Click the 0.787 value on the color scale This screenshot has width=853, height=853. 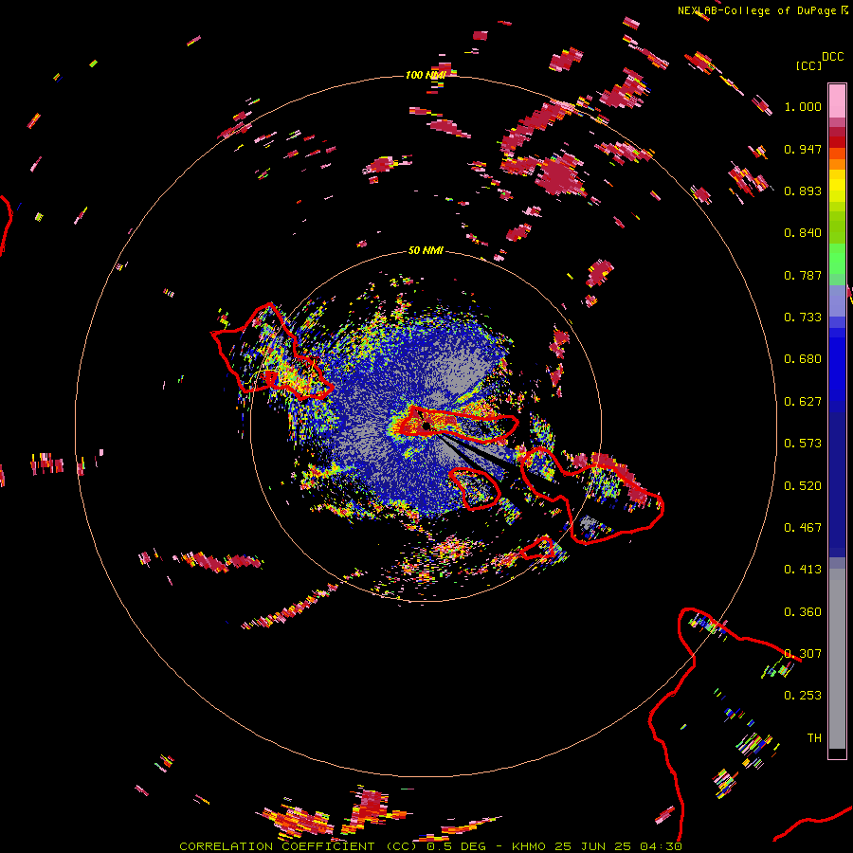pyautogui.click(x=803, y=275)
